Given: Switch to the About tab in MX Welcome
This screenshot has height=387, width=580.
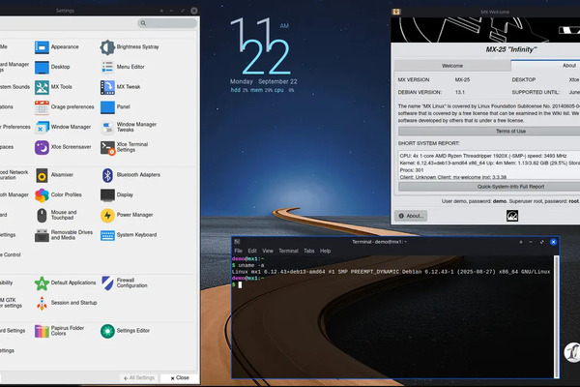Looking at the screenshot, I should pyautogui.click(x=546, y=66).
